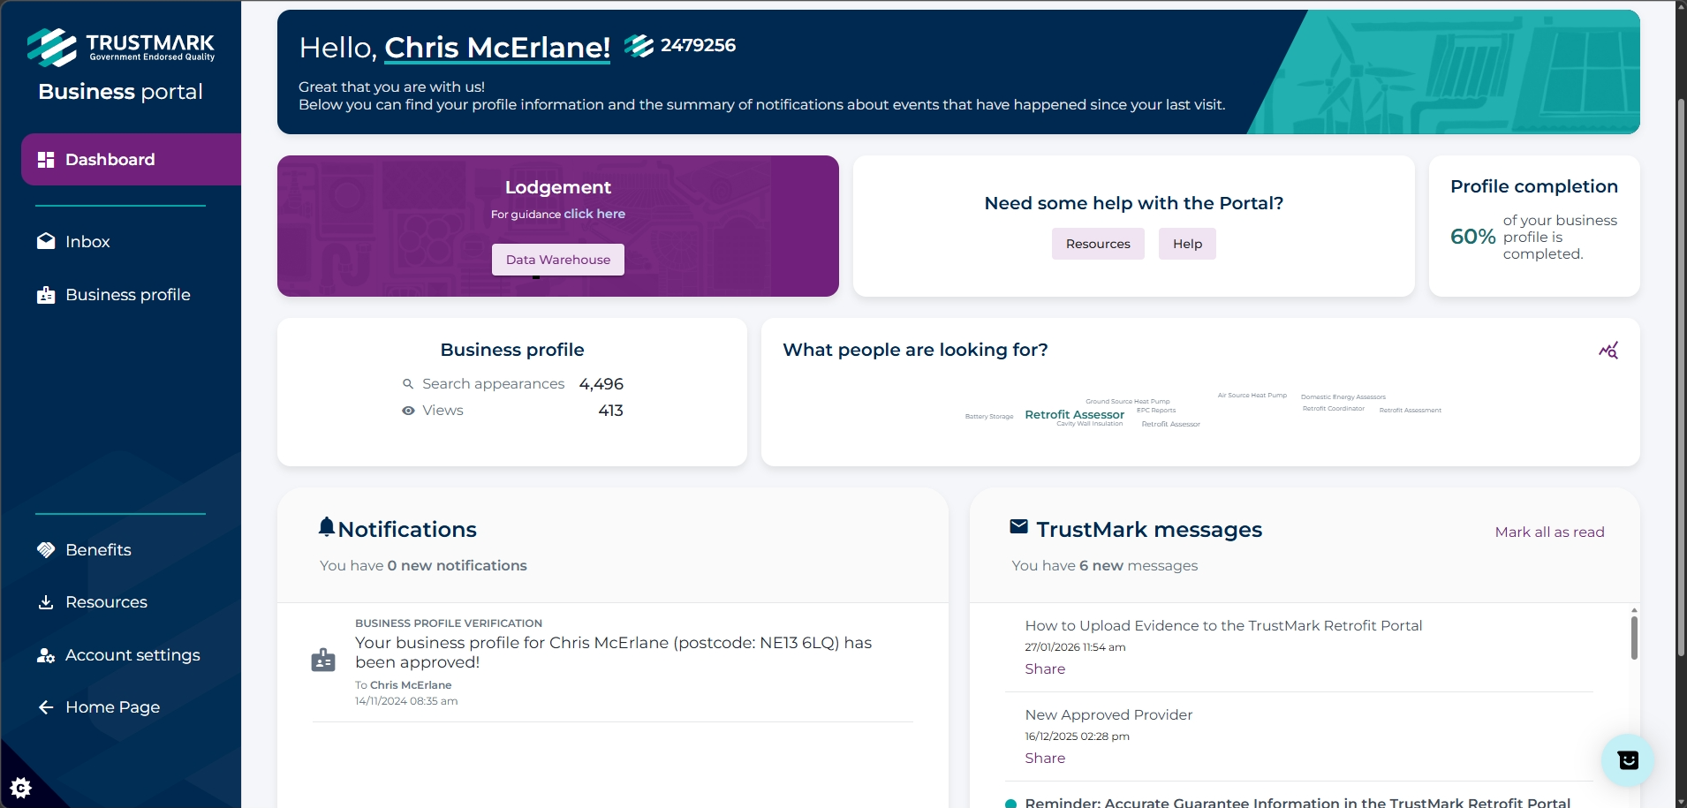Click the 'Need some help with the Portal?' heading
1687x808 pixels.
(1134, 203)
